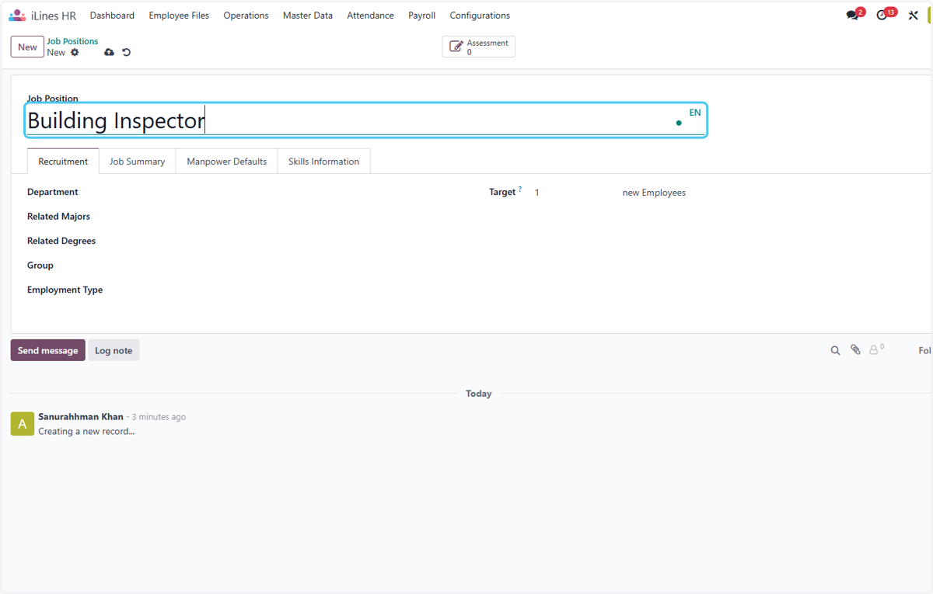The width and height of the screenshot is (933, 594).
Task: Open the Target field help question mark
Action: 520,189
